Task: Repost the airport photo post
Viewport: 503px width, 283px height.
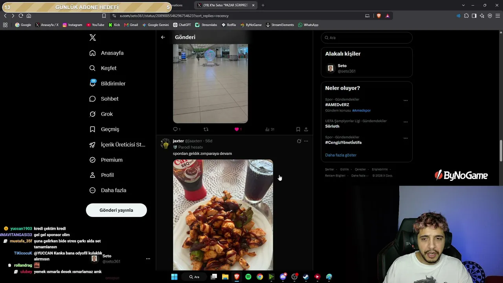Action: 206,129
